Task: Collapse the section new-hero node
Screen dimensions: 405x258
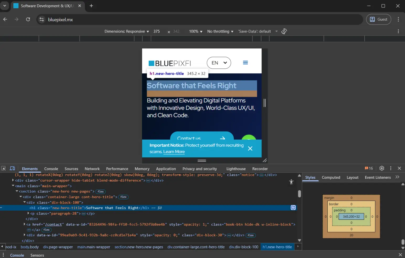Action: [x=17, y=191]
